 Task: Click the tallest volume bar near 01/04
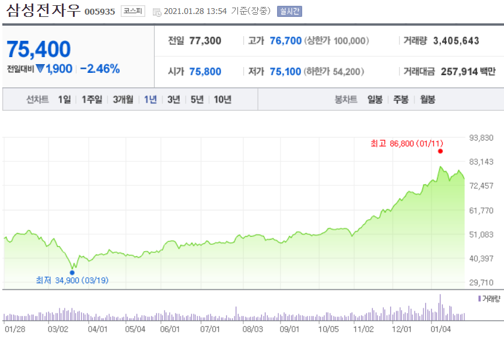440,308
